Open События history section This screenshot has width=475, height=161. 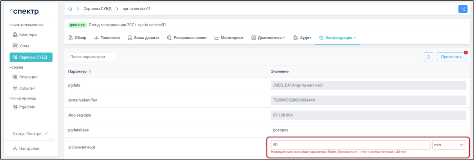27,88
